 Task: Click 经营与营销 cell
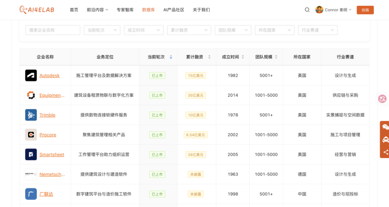(x=345, y=155)
